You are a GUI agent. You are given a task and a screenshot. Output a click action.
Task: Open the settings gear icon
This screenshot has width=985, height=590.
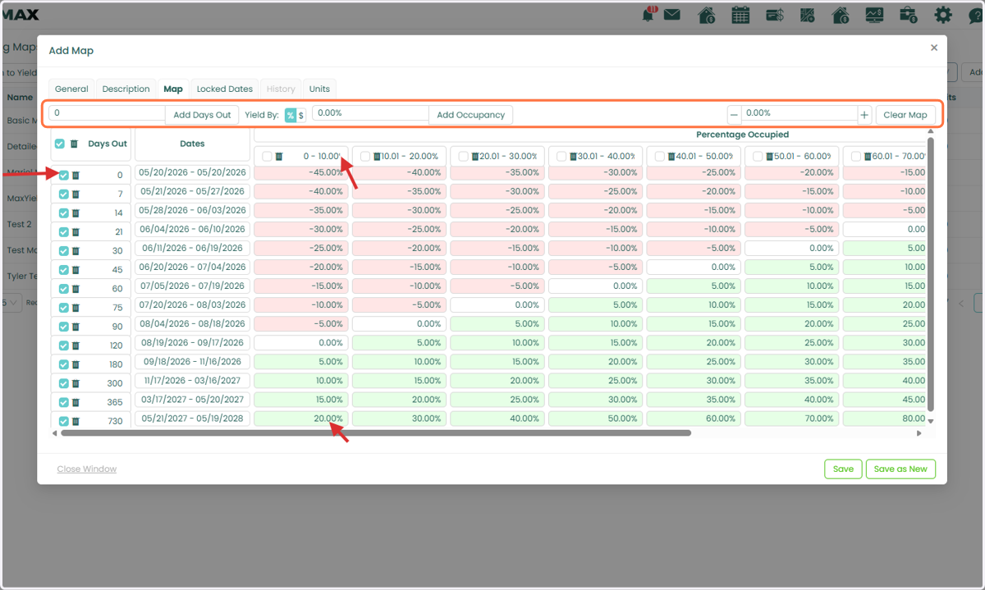(943, 15)
